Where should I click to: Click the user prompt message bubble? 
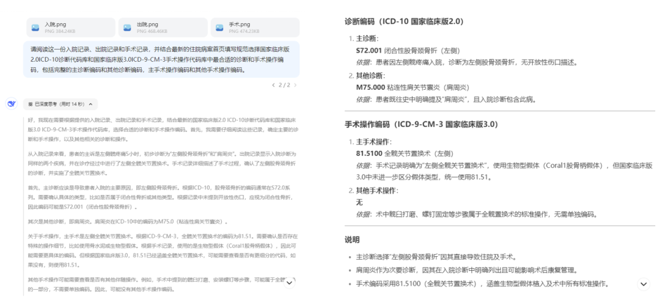[x=161, y=59]
